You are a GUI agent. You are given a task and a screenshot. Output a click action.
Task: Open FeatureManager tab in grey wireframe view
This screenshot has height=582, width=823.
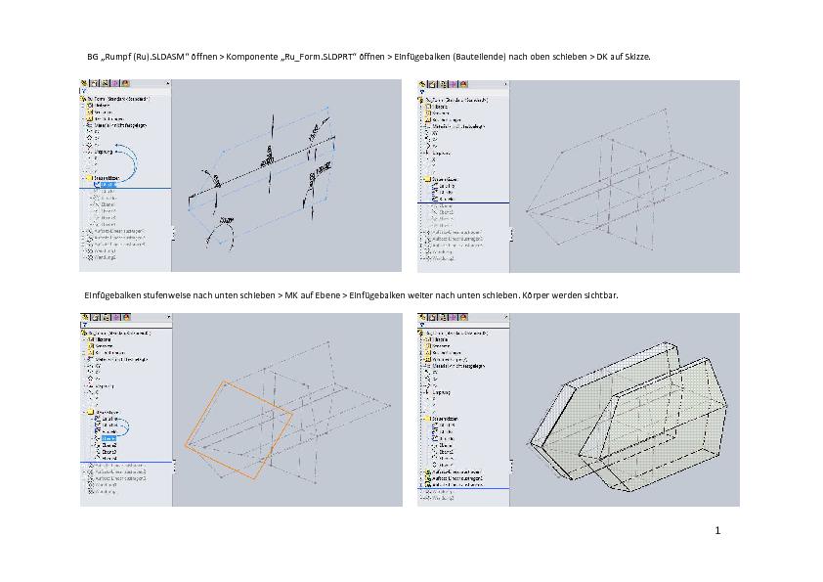coord(422,84)
